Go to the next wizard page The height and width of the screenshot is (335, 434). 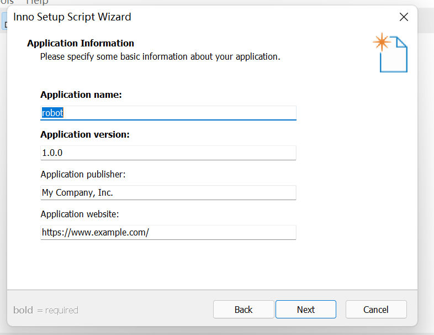point(306,309)
